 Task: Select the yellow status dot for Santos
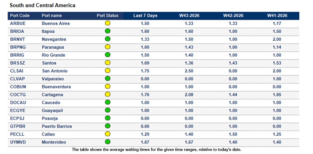tap(108, 63)
